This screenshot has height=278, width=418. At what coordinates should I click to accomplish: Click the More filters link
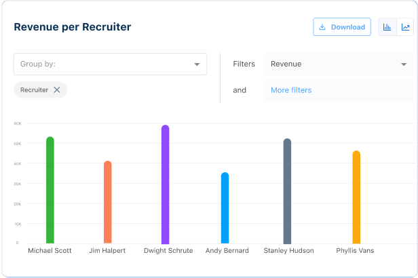pyautogui.click(x=291, y=90)
